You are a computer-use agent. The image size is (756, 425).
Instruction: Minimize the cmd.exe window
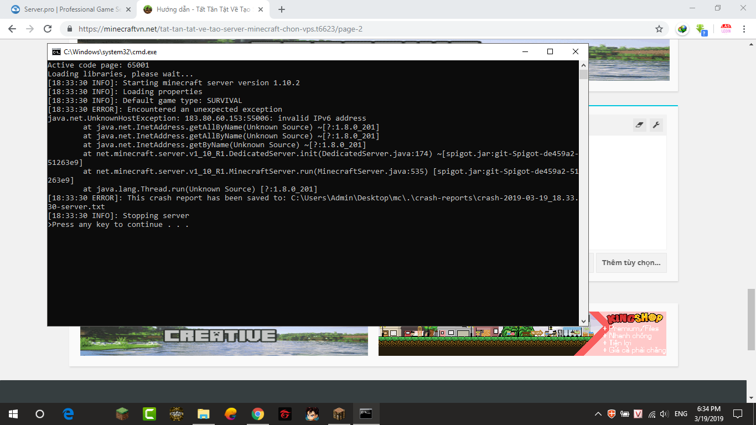pyautogui.click(x=525, y=51)
